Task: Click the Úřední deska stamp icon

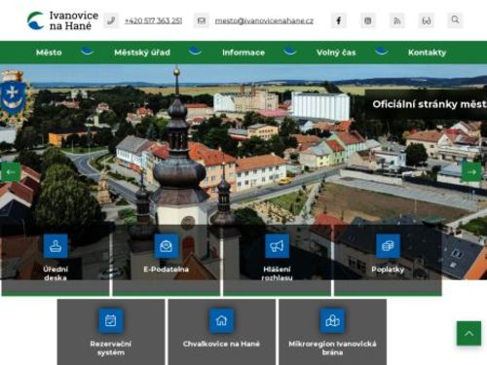Action: coord(56,246)
